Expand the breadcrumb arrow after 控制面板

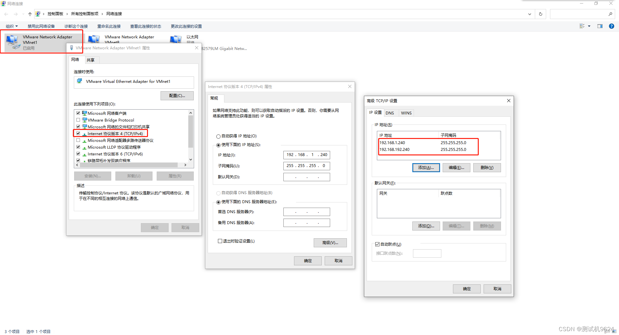(x=67, y=14)
